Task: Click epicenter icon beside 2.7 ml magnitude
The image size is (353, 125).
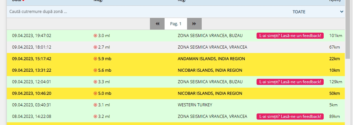Action: coord(95,47)
